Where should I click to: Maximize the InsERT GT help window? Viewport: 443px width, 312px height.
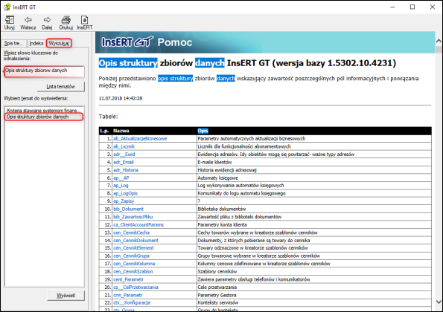coord(412,7)
